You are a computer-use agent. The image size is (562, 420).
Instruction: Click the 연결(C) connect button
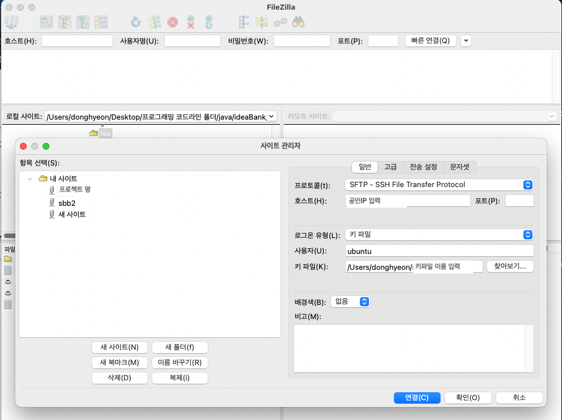417,397
